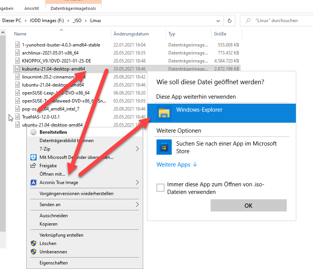Click the kubuntu-21.04 ISO file icon
The width and height of the screenshot is (313, 269).
coord(18,69)
